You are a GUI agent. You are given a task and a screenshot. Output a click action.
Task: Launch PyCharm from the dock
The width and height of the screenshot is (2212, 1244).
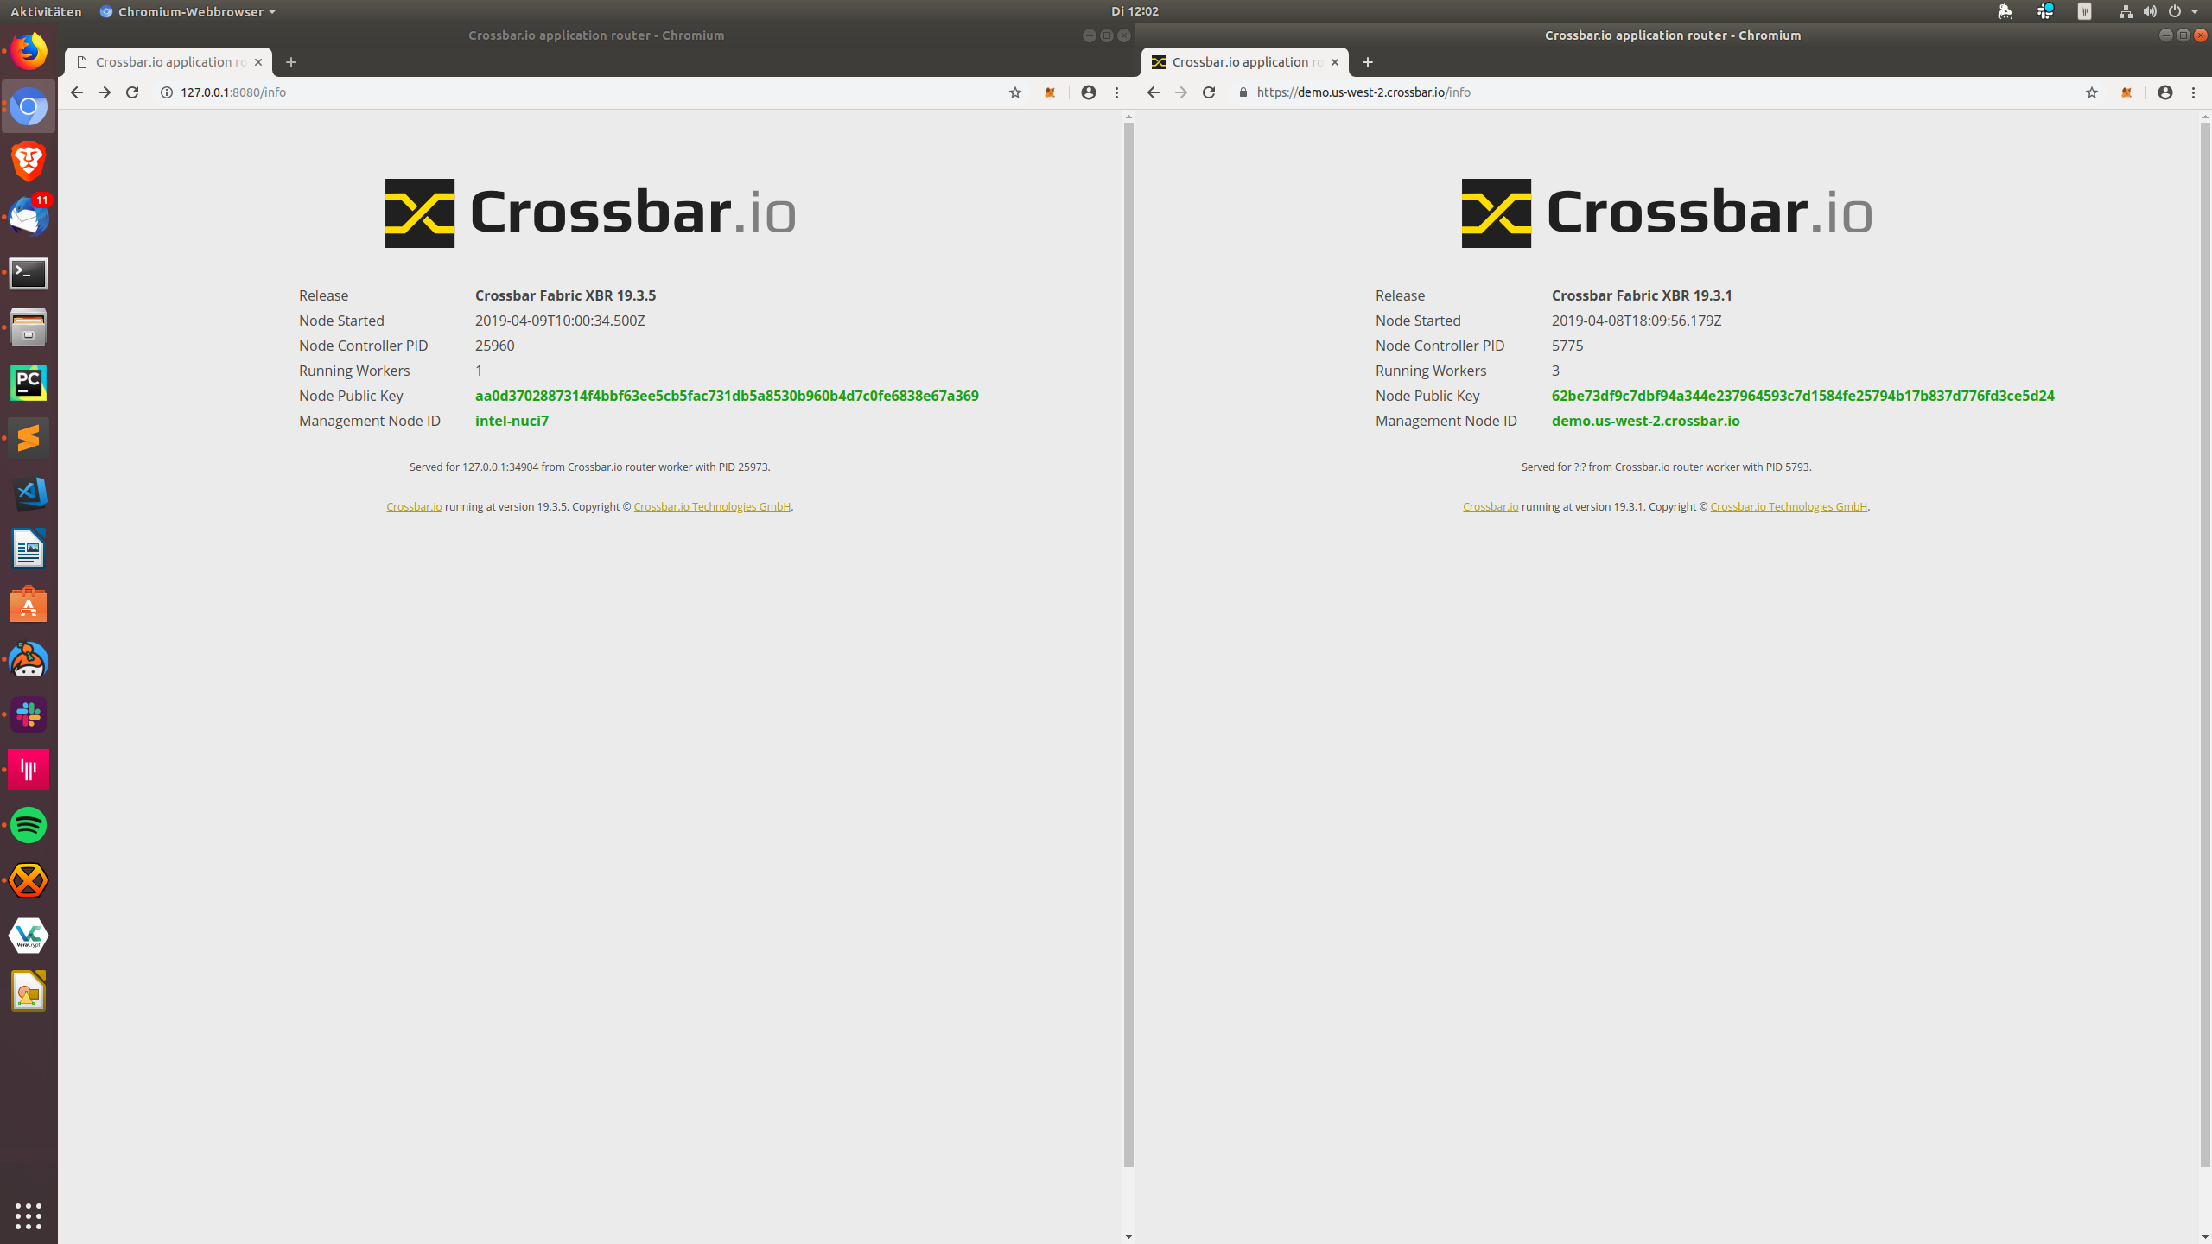click(29, 383)
